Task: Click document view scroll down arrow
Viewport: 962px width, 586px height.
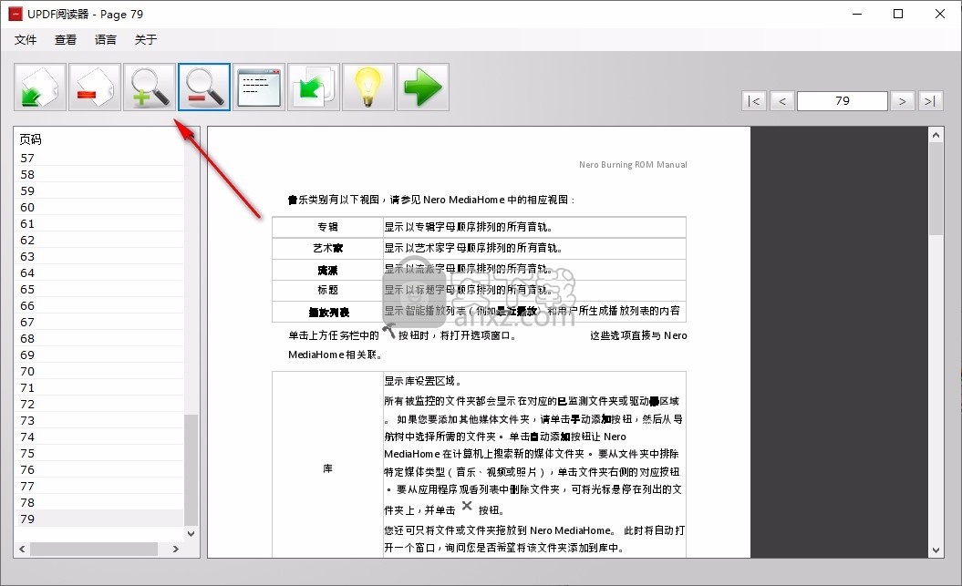Action: 936,550
